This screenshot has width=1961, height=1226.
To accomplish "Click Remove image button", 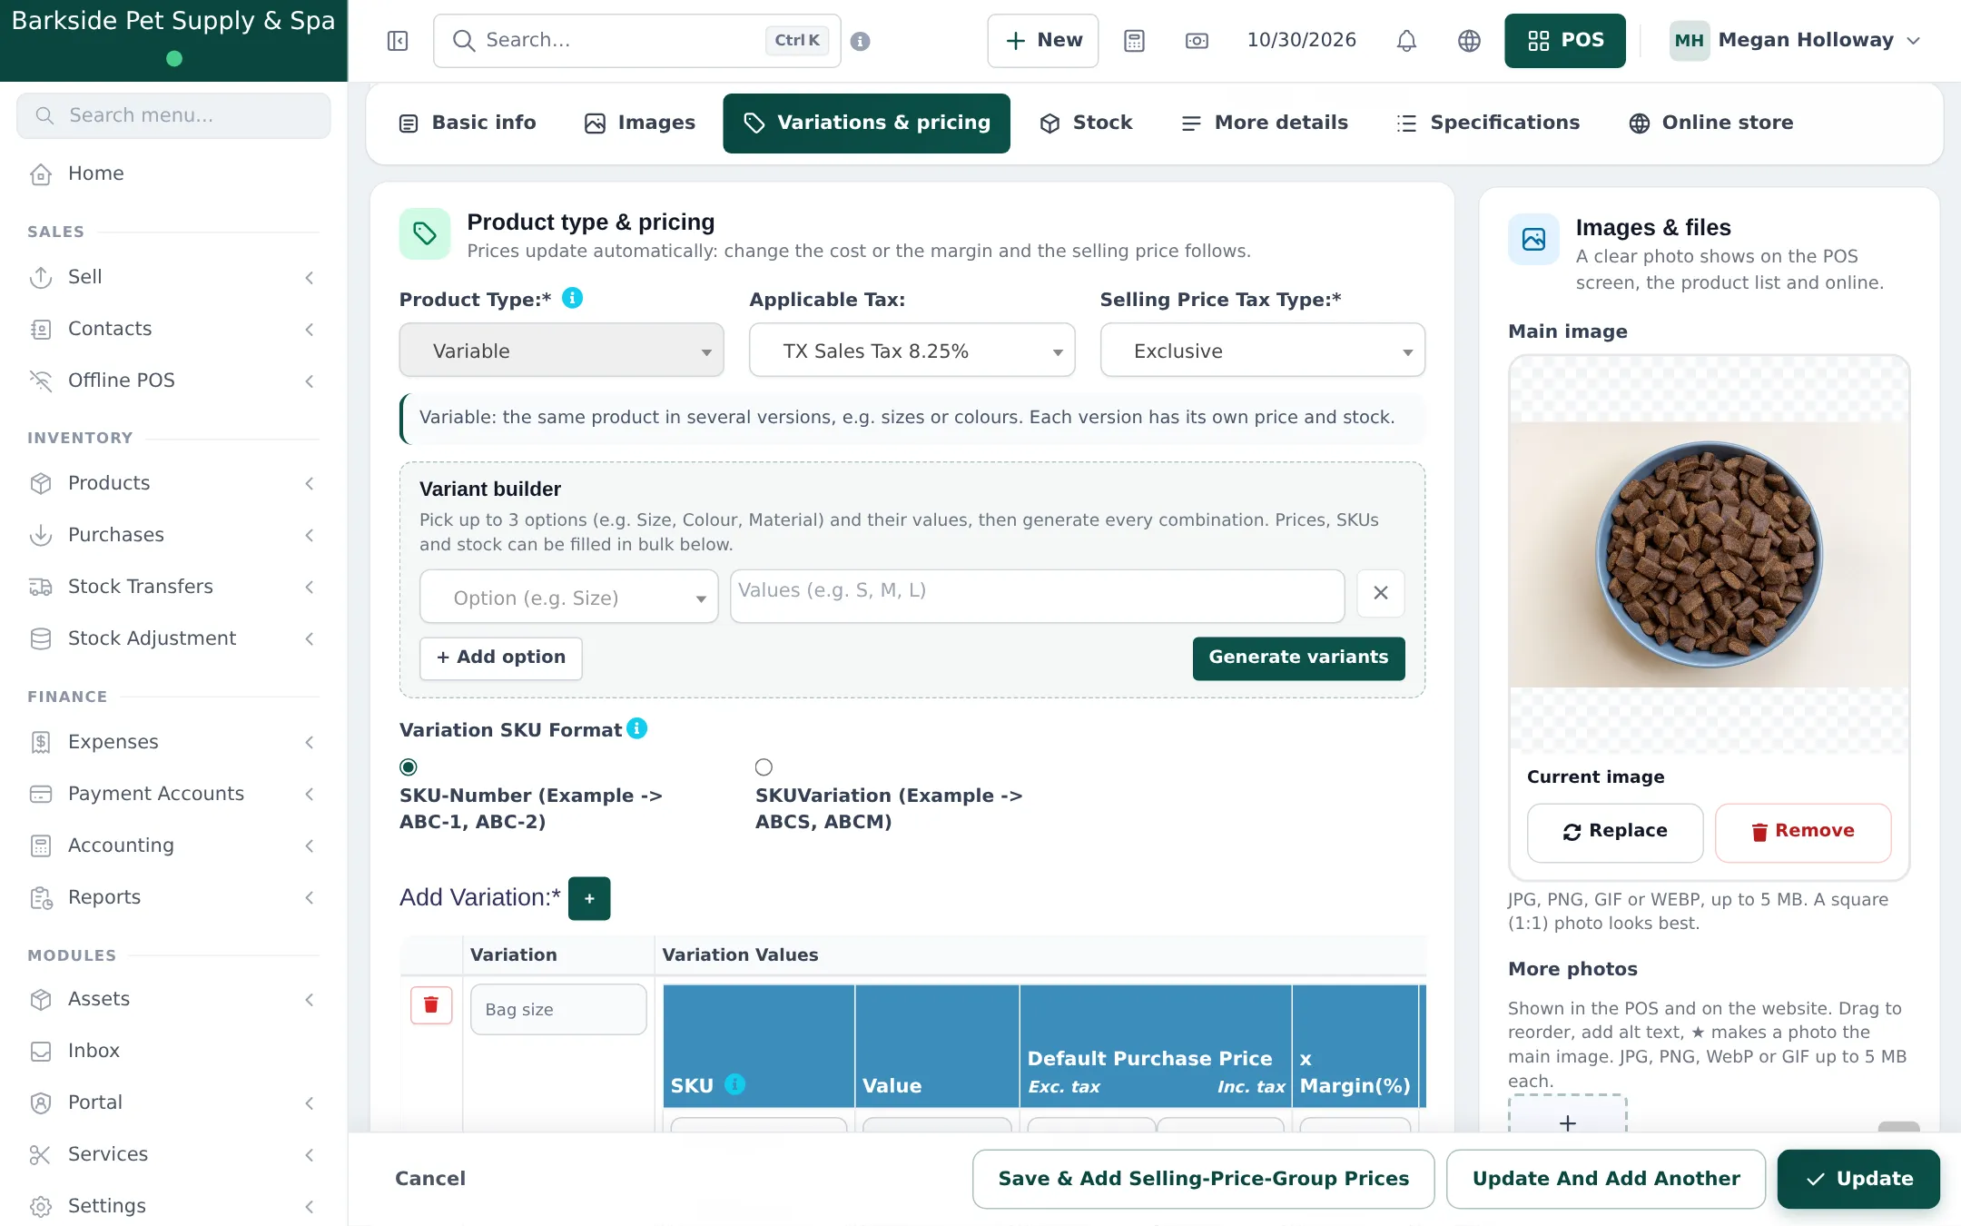I will pyautogui.click(x=1803, y=832).
